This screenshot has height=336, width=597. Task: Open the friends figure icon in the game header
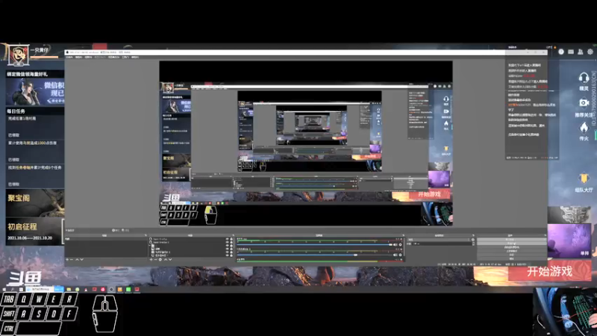click(581, 52)
